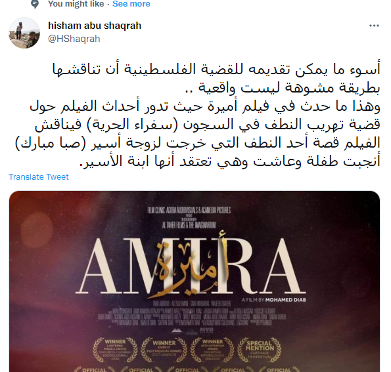Click the topic pin icon beside You might like
Image resolution: width=391 pixels, height=372 pixels.
pyautogui.click(x=35, y=4)
